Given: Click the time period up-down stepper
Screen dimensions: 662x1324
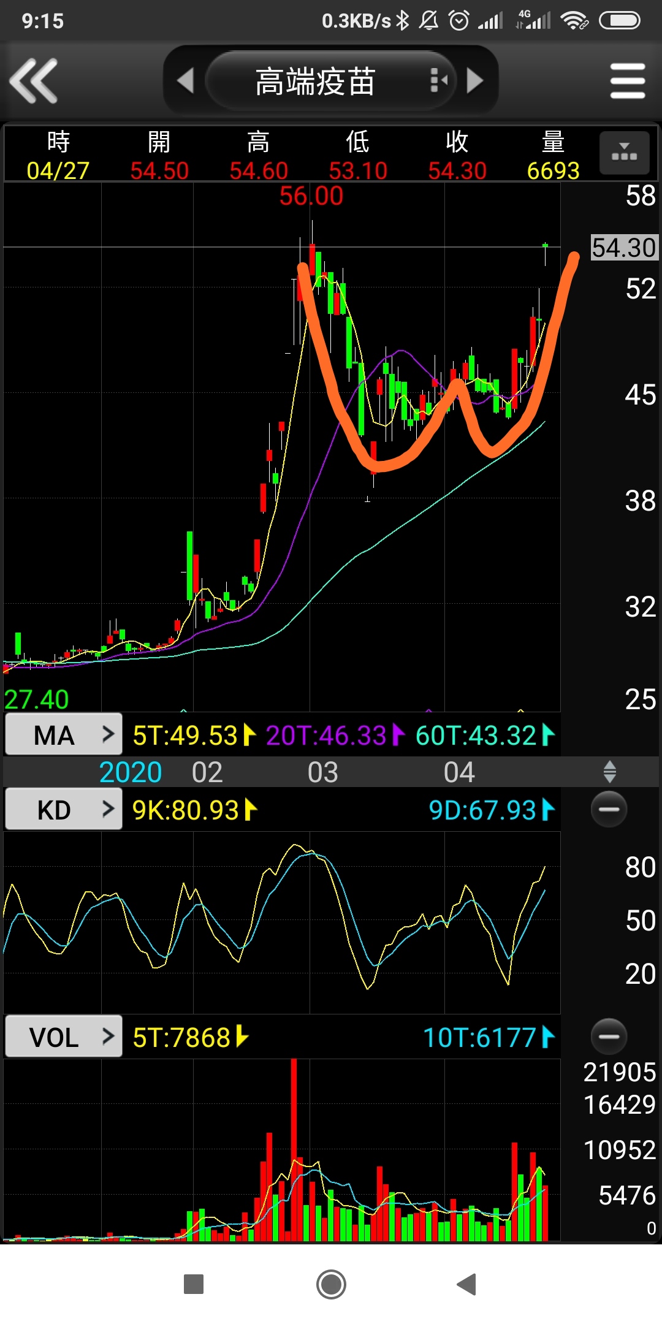Looking at the screenshot, I should [609, 772].
